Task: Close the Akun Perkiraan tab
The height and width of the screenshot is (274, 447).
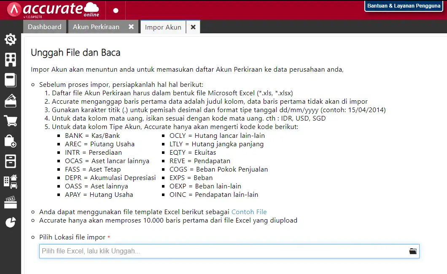Action: (131, 27)
